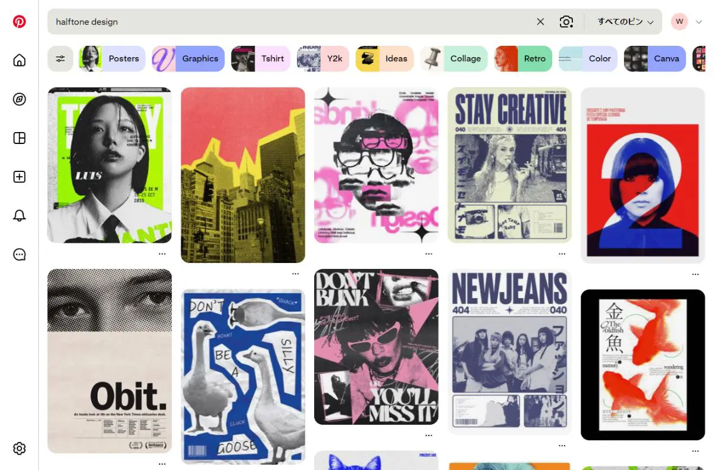Screen dimensions: 714x470
Task: Open notifications bell icon
Action: (20, 215)
